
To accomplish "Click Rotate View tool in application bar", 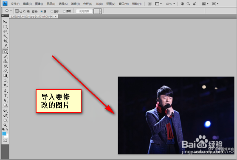I will click(195, 4).
